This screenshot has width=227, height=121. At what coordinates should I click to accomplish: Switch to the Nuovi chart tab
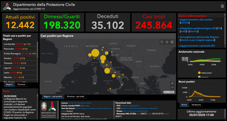pyautogui.click(x=184, y=105)
